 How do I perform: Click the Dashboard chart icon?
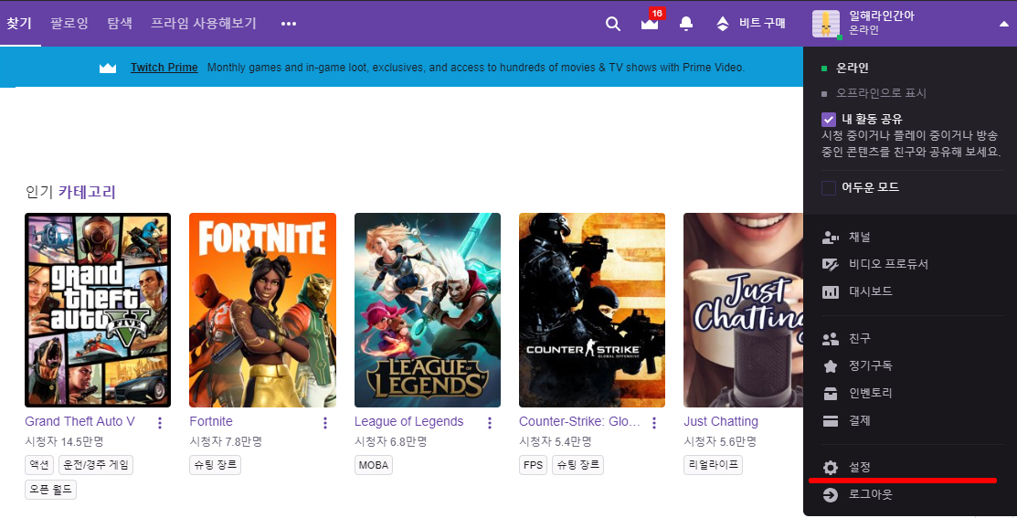click(831, 291)
